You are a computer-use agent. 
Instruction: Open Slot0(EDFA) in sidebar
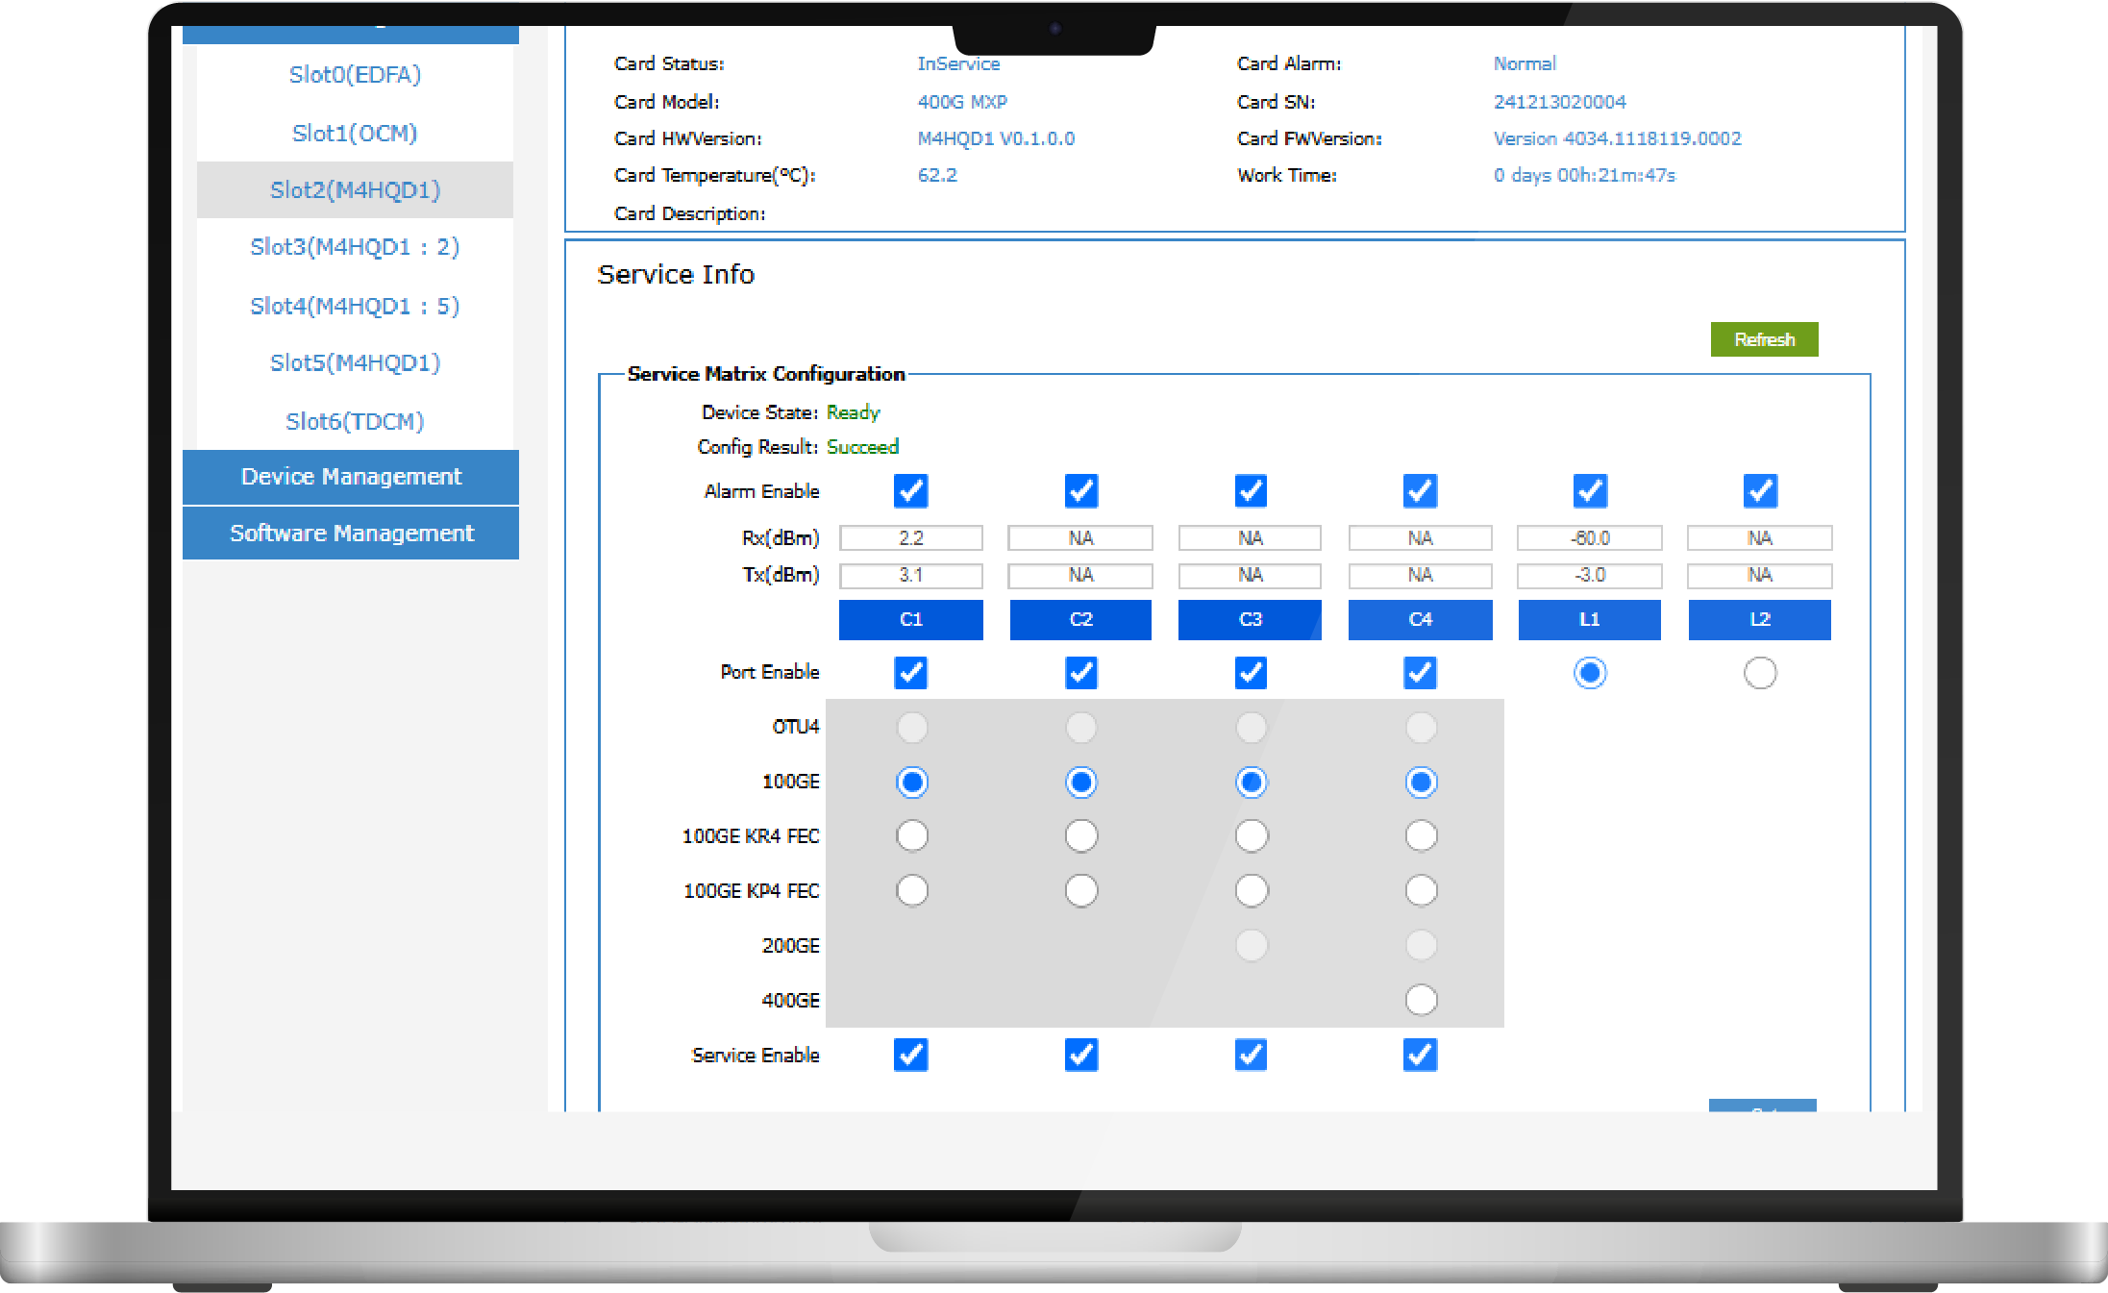[x=355, y=75]
